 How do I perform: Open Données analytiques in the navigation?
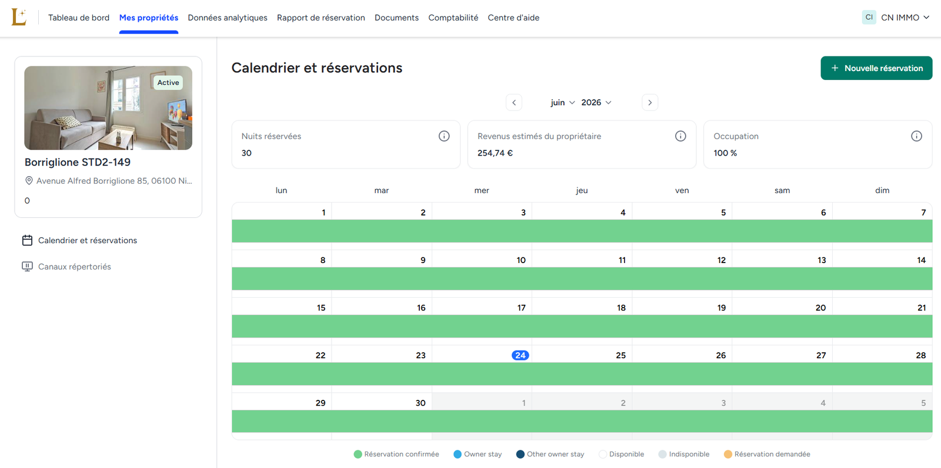click(228, 18)
